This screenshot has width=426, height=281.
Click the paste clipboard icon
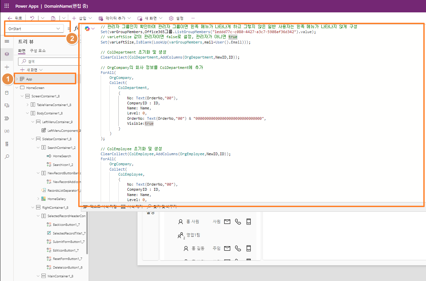(x=53, y=18)
